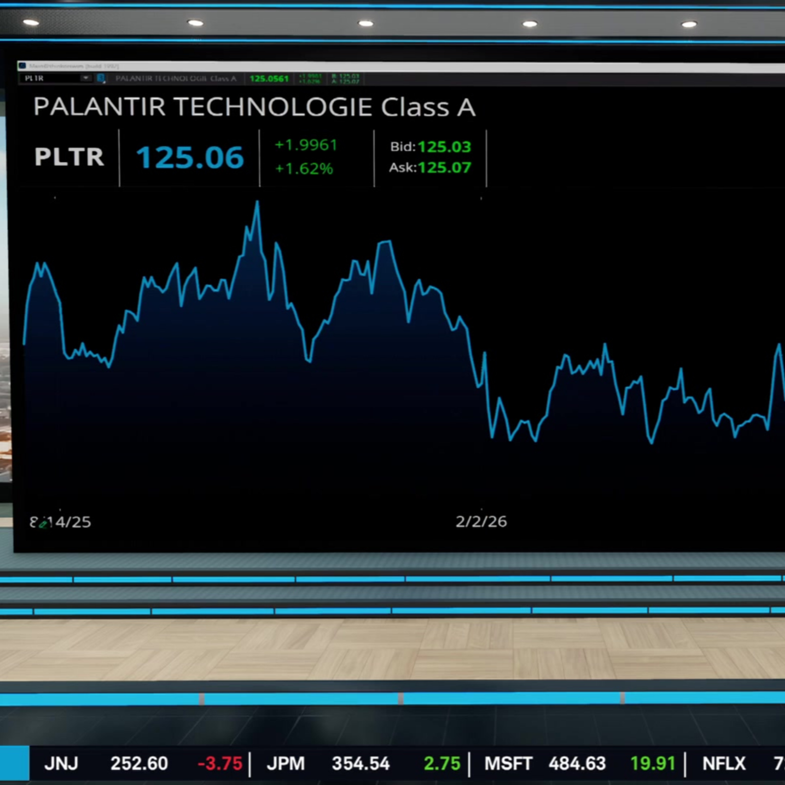This screenshot has width=785, height=785.
Task: Click JNJ change -3.75 in ticker
Action: point(220,764)
